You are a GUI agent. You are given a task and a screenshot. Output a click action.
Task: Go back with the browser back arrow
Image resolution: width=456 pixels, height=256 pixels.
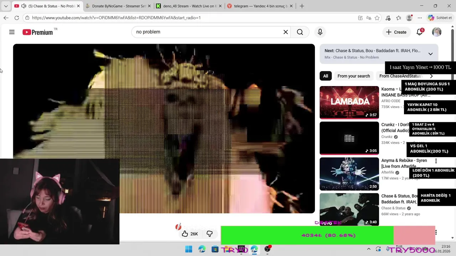point(6,18)
